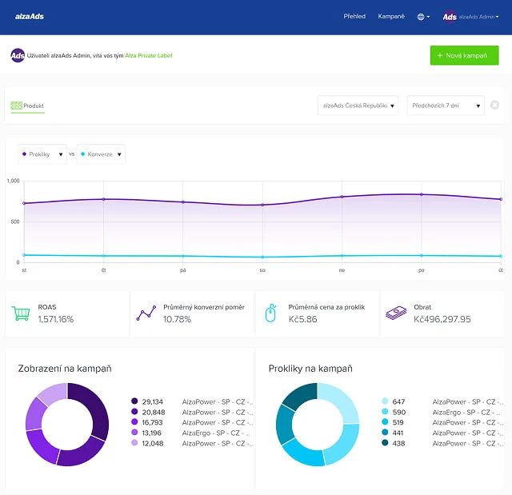
Task: Go to the Přehled menu item
Action: (354, 16)
